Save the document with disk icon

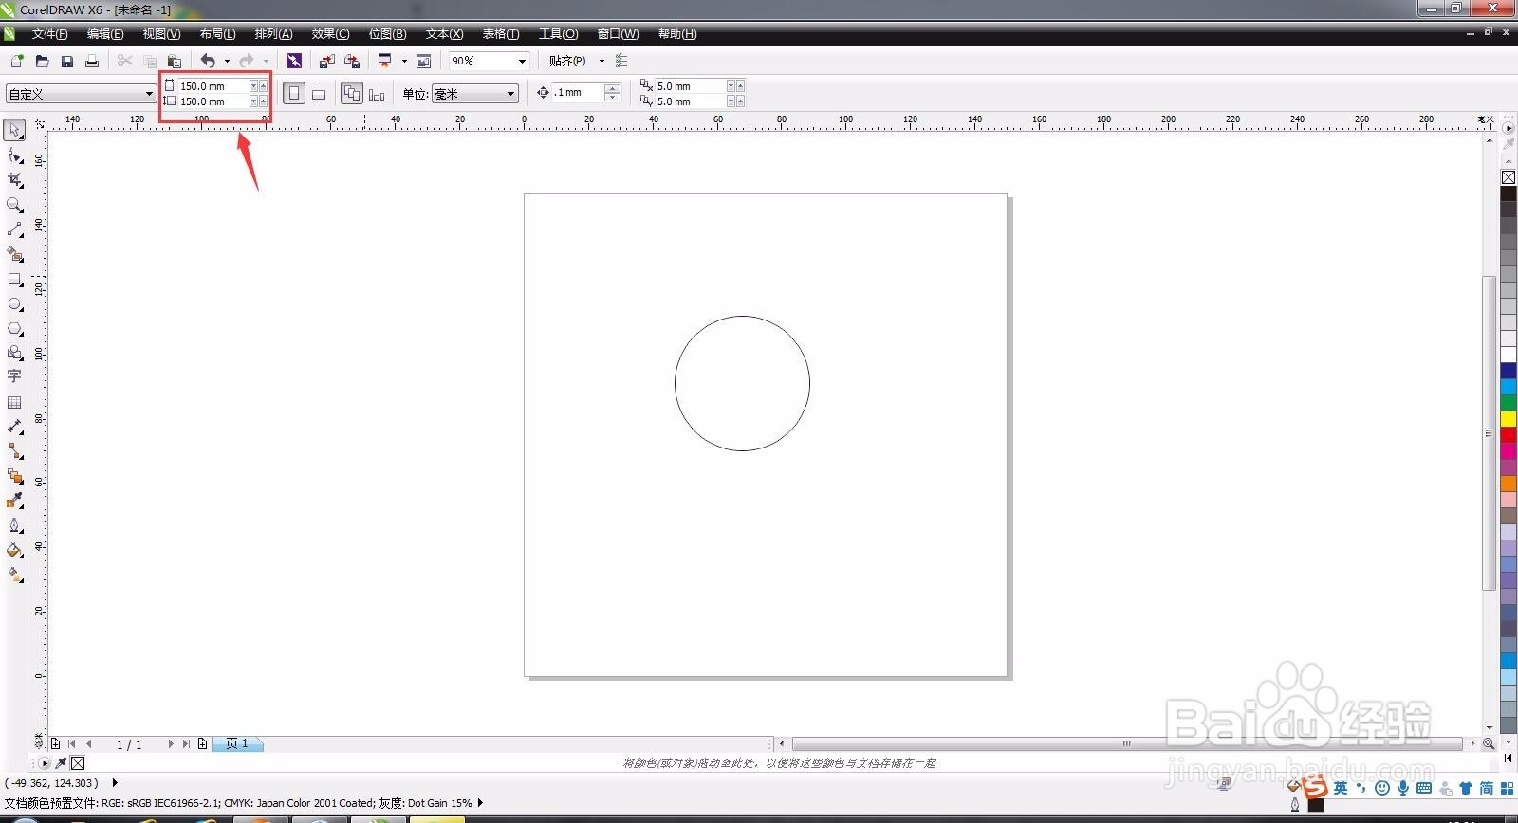(67, 61)
